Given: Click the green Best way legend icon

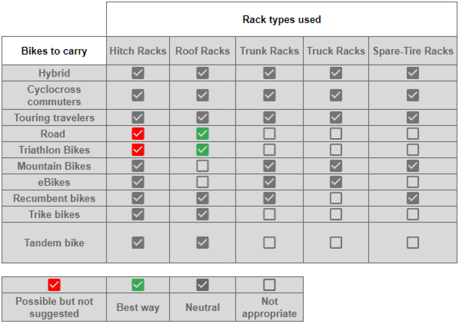Looking at the screenshot, I should coord(138,285).
